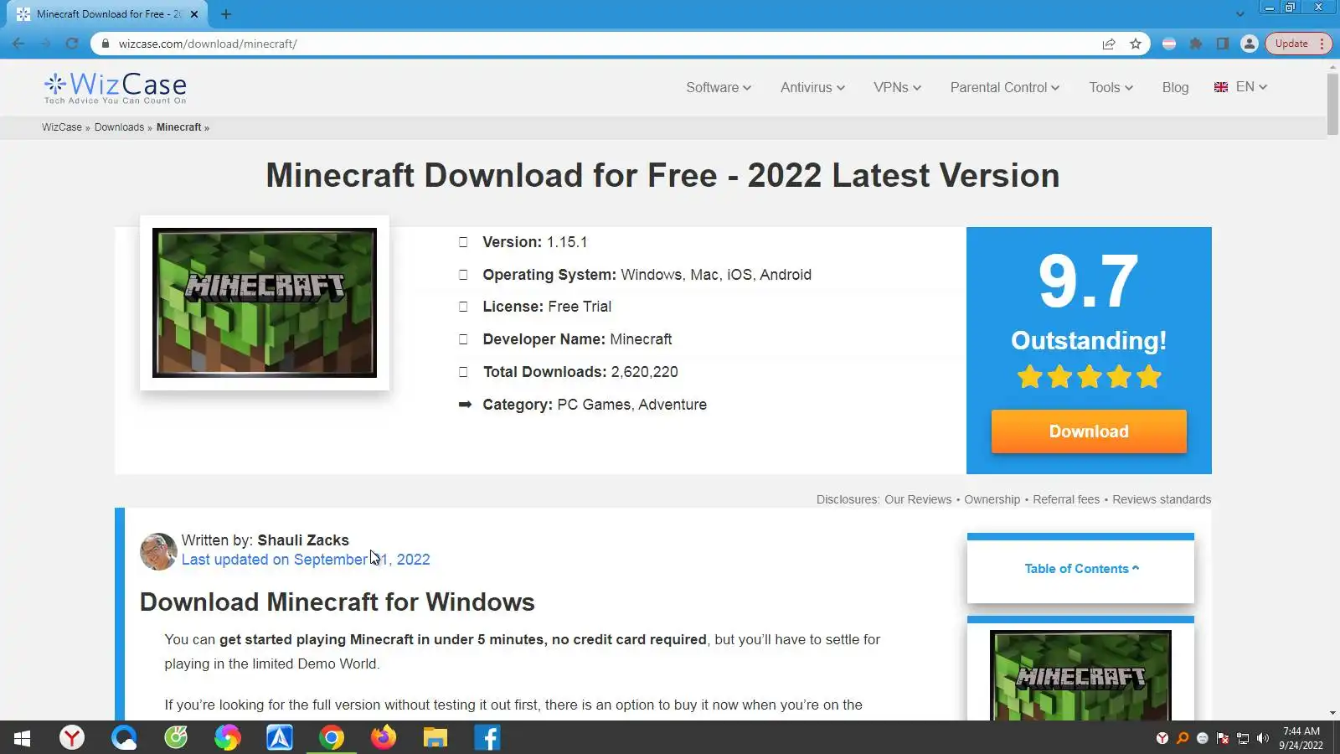This screenshot has width=1340, height=754.
Task: Open the Blog page
Action: 1175,87
